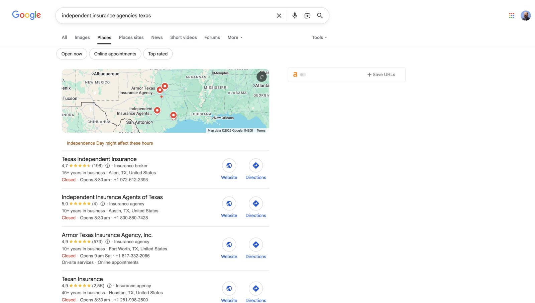Switch to the Forums tab
The image size is (535, 303).
click(x=212, y=37)
